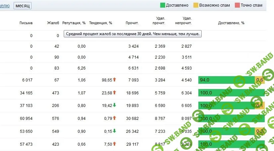The width and height of the screenshot is (274, 151).
Task: Click the deleted-read value 3 284
Action: click(x=160, y=80)
